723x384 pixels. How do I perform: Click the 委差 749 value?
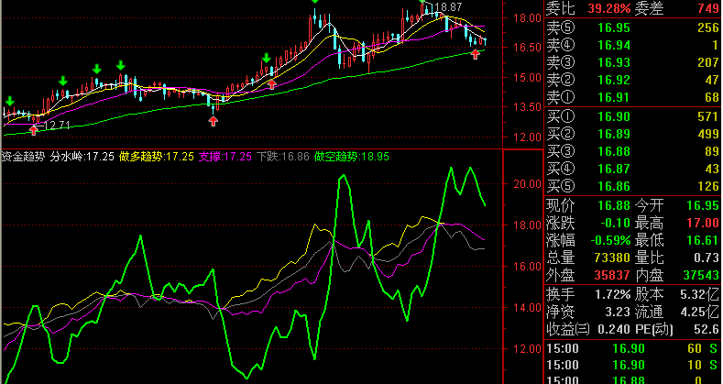[708, 8]
